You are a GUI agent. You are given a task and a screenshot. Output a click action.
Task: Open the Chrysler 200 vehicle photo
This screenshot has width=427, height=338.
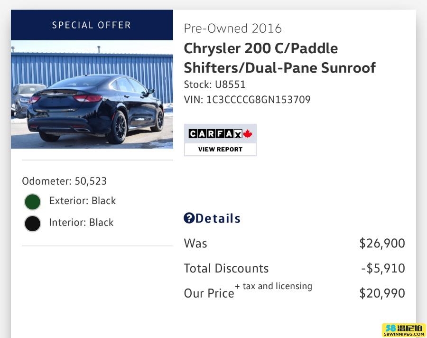92,94
